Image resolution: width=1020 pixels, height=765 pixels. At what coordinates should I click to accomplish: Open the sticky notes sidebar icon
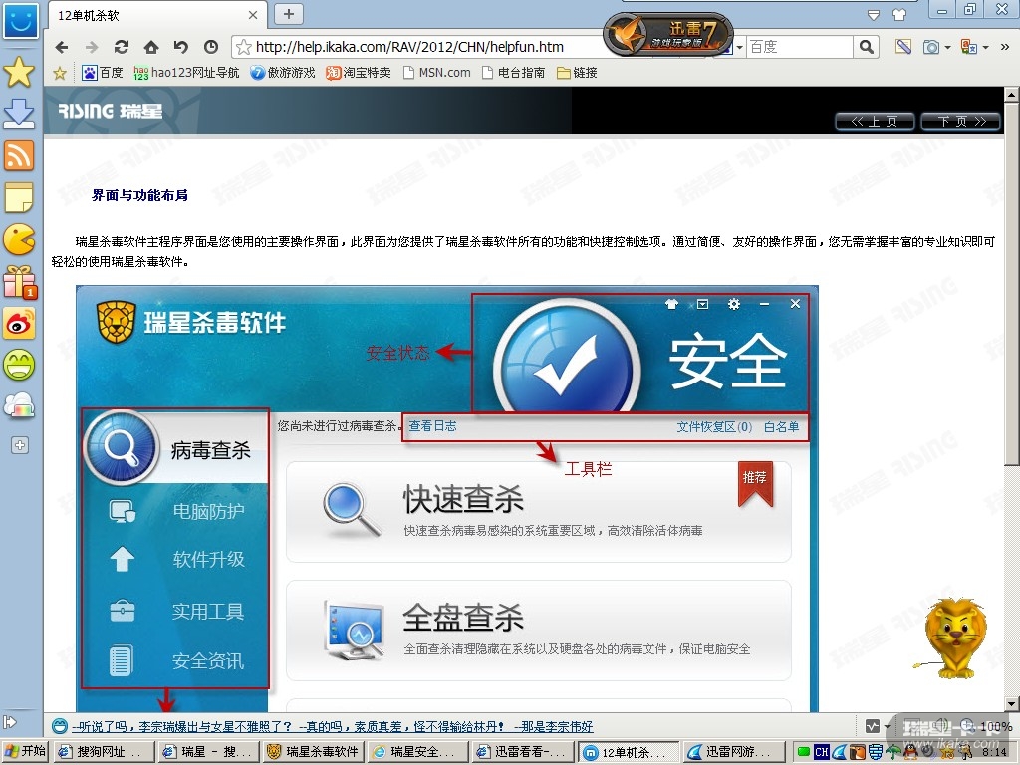[x=19, y=198]
